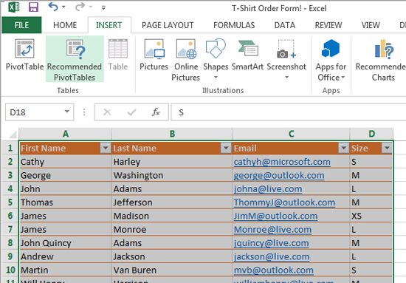Open Monroe@live.com email link
This screenshot has height=283, width=406.
[272, 229]
